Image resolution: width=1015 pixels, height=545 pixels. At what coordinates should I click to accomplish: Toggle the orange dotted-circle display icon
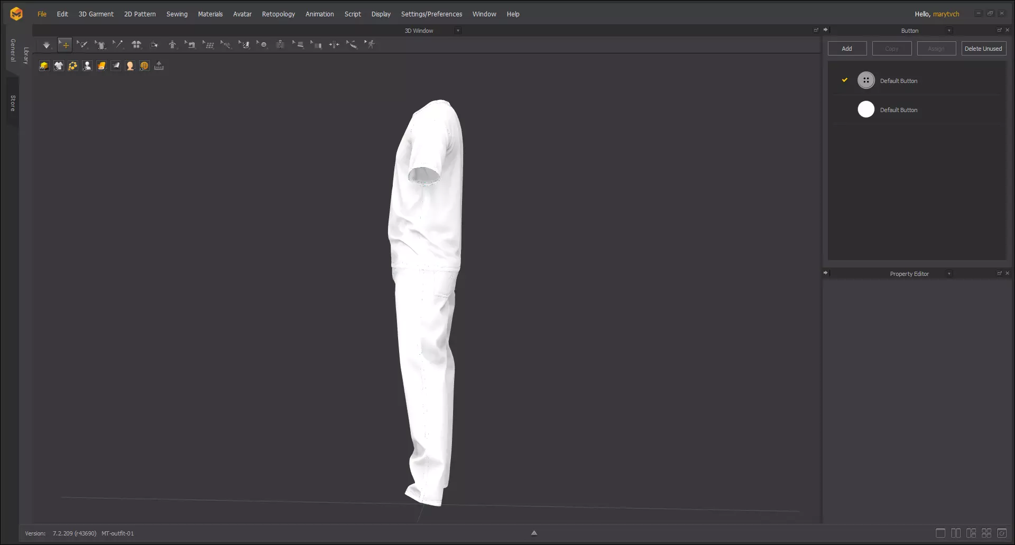tap(73, 66)
